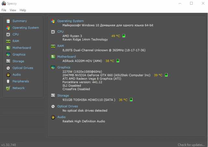Viewport: 208px width, 147px height.
Task: Select Summary in the sidebar
Action: tap(19, 21)
